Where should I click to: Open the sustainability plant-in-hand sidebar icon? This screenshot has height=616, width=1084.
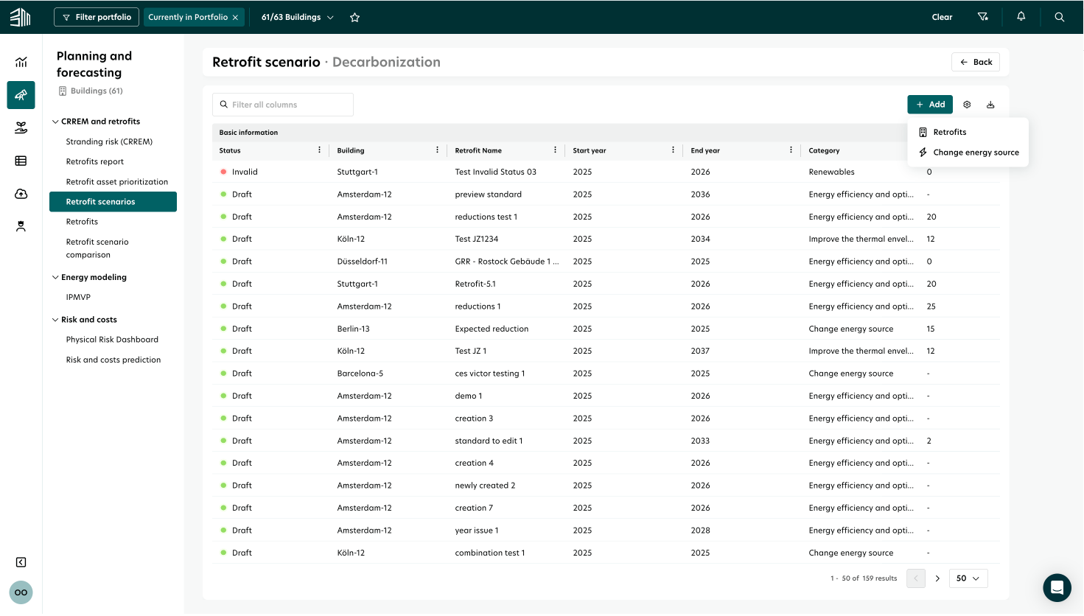point(21,128)
